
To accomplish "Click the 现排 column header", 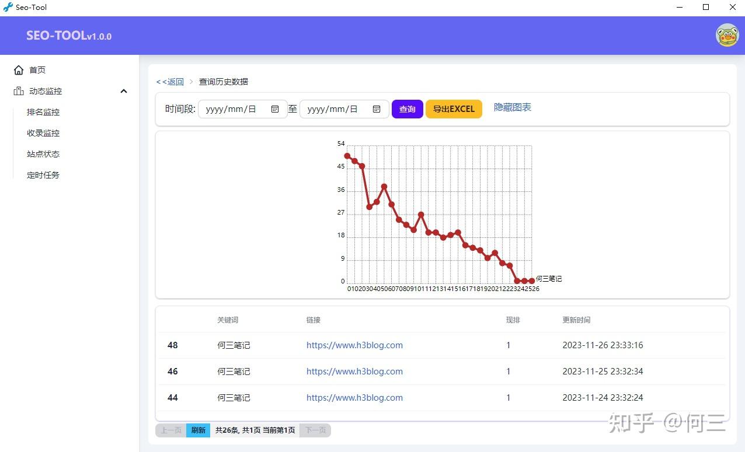I will pos(513,320).
